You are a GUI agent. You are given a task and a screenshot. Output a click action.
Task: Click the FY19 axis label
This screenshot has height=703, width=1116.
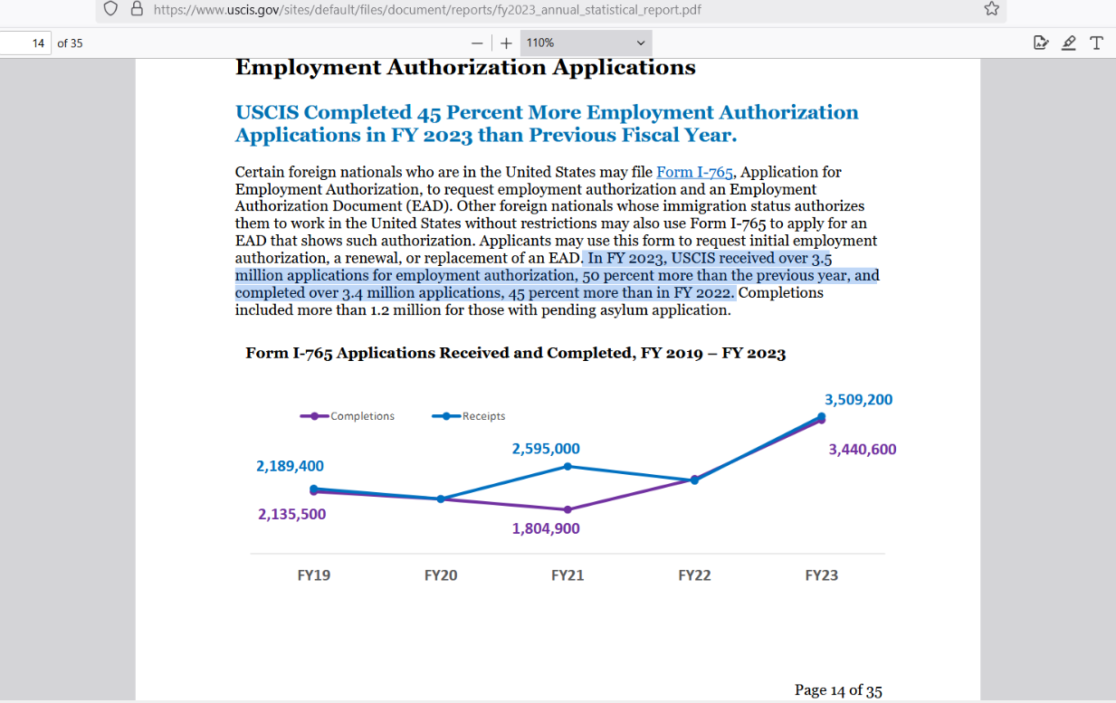click(314, 575)
